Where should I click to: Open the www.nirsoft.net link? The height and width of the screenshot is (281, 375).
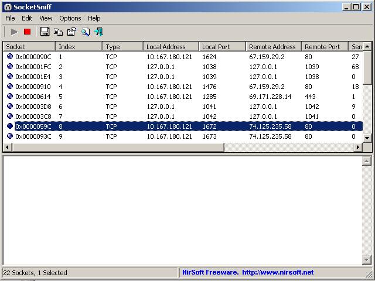coord(278,272)
